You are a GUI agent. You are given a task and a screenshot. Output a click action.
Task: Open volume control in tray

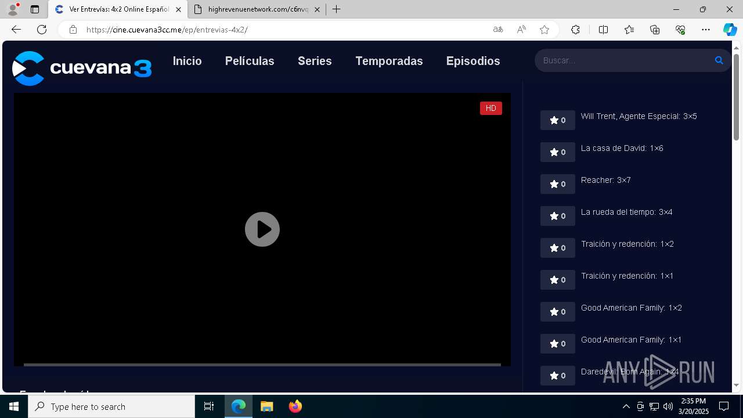(668, 406)
